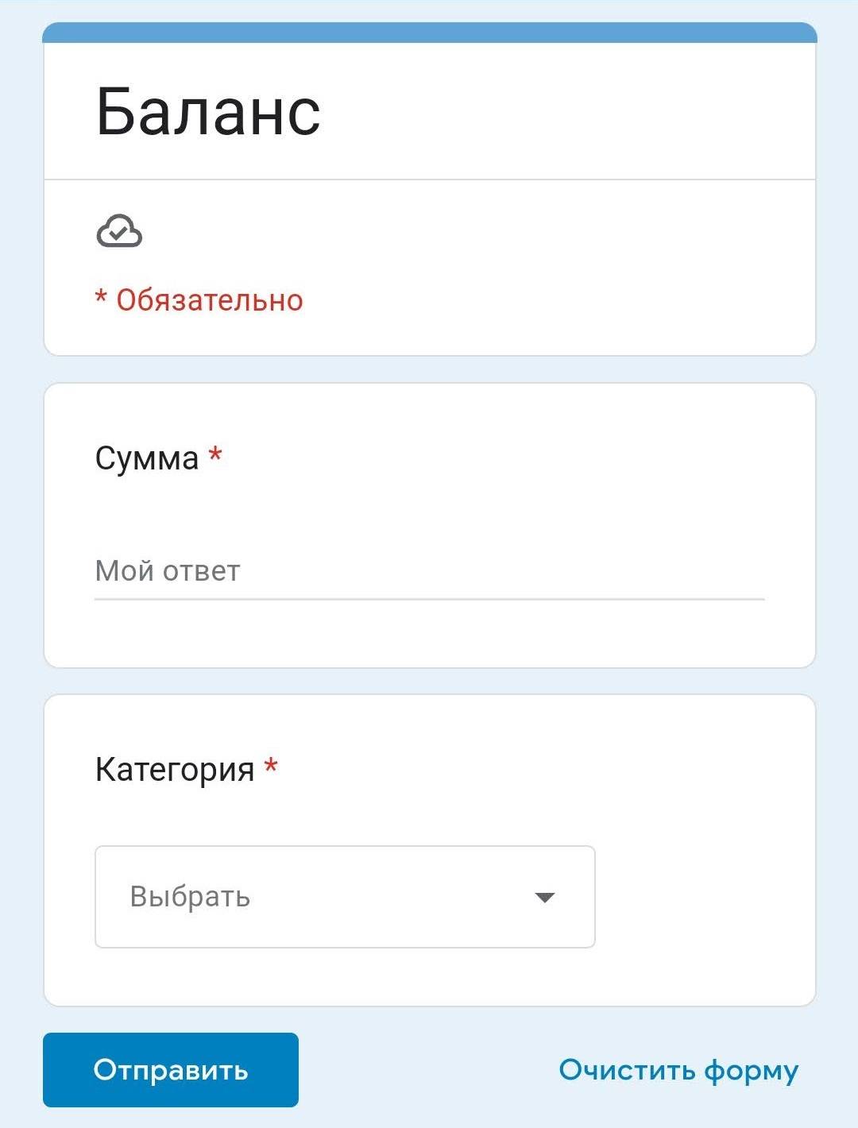Viewport: 858px width, 1128px height.
Task: Submit the form with Отправить
Action: (x=171, y=1070)
